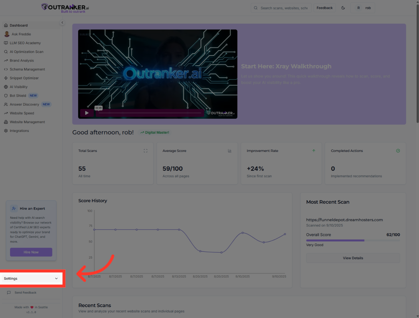Click the "62/100" overall score value

pyautogui.click(x=393, y=235)
